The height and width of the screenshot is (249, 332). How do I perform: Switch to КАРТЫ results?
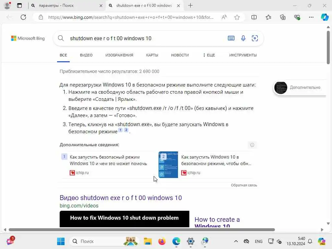[152, 55]
